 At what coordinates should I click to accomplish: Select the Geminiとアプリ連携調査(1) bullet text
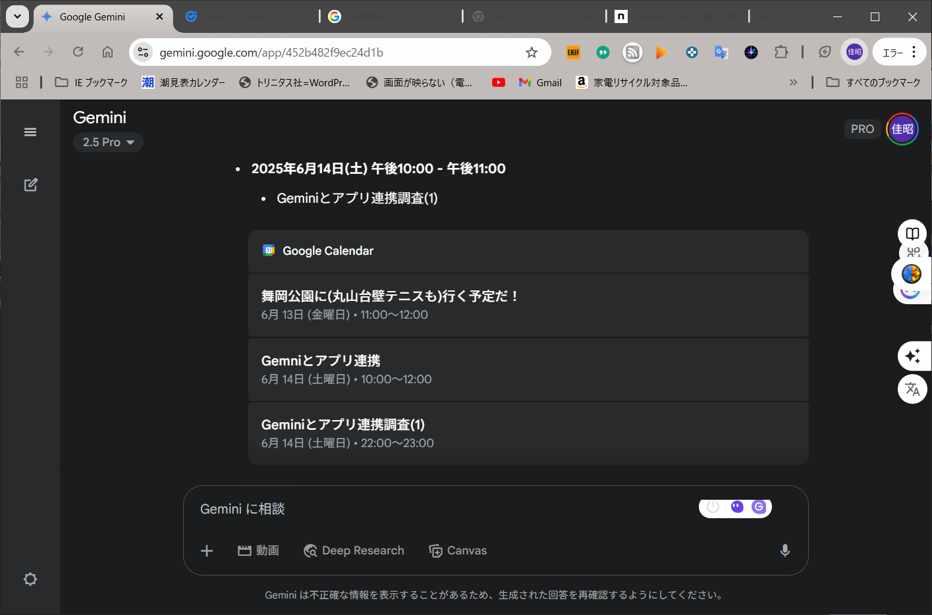[357, 198]
